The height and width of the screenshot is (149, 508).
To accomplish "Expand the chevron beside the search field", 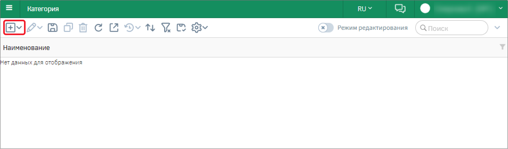I will click(x=497, y=28).
